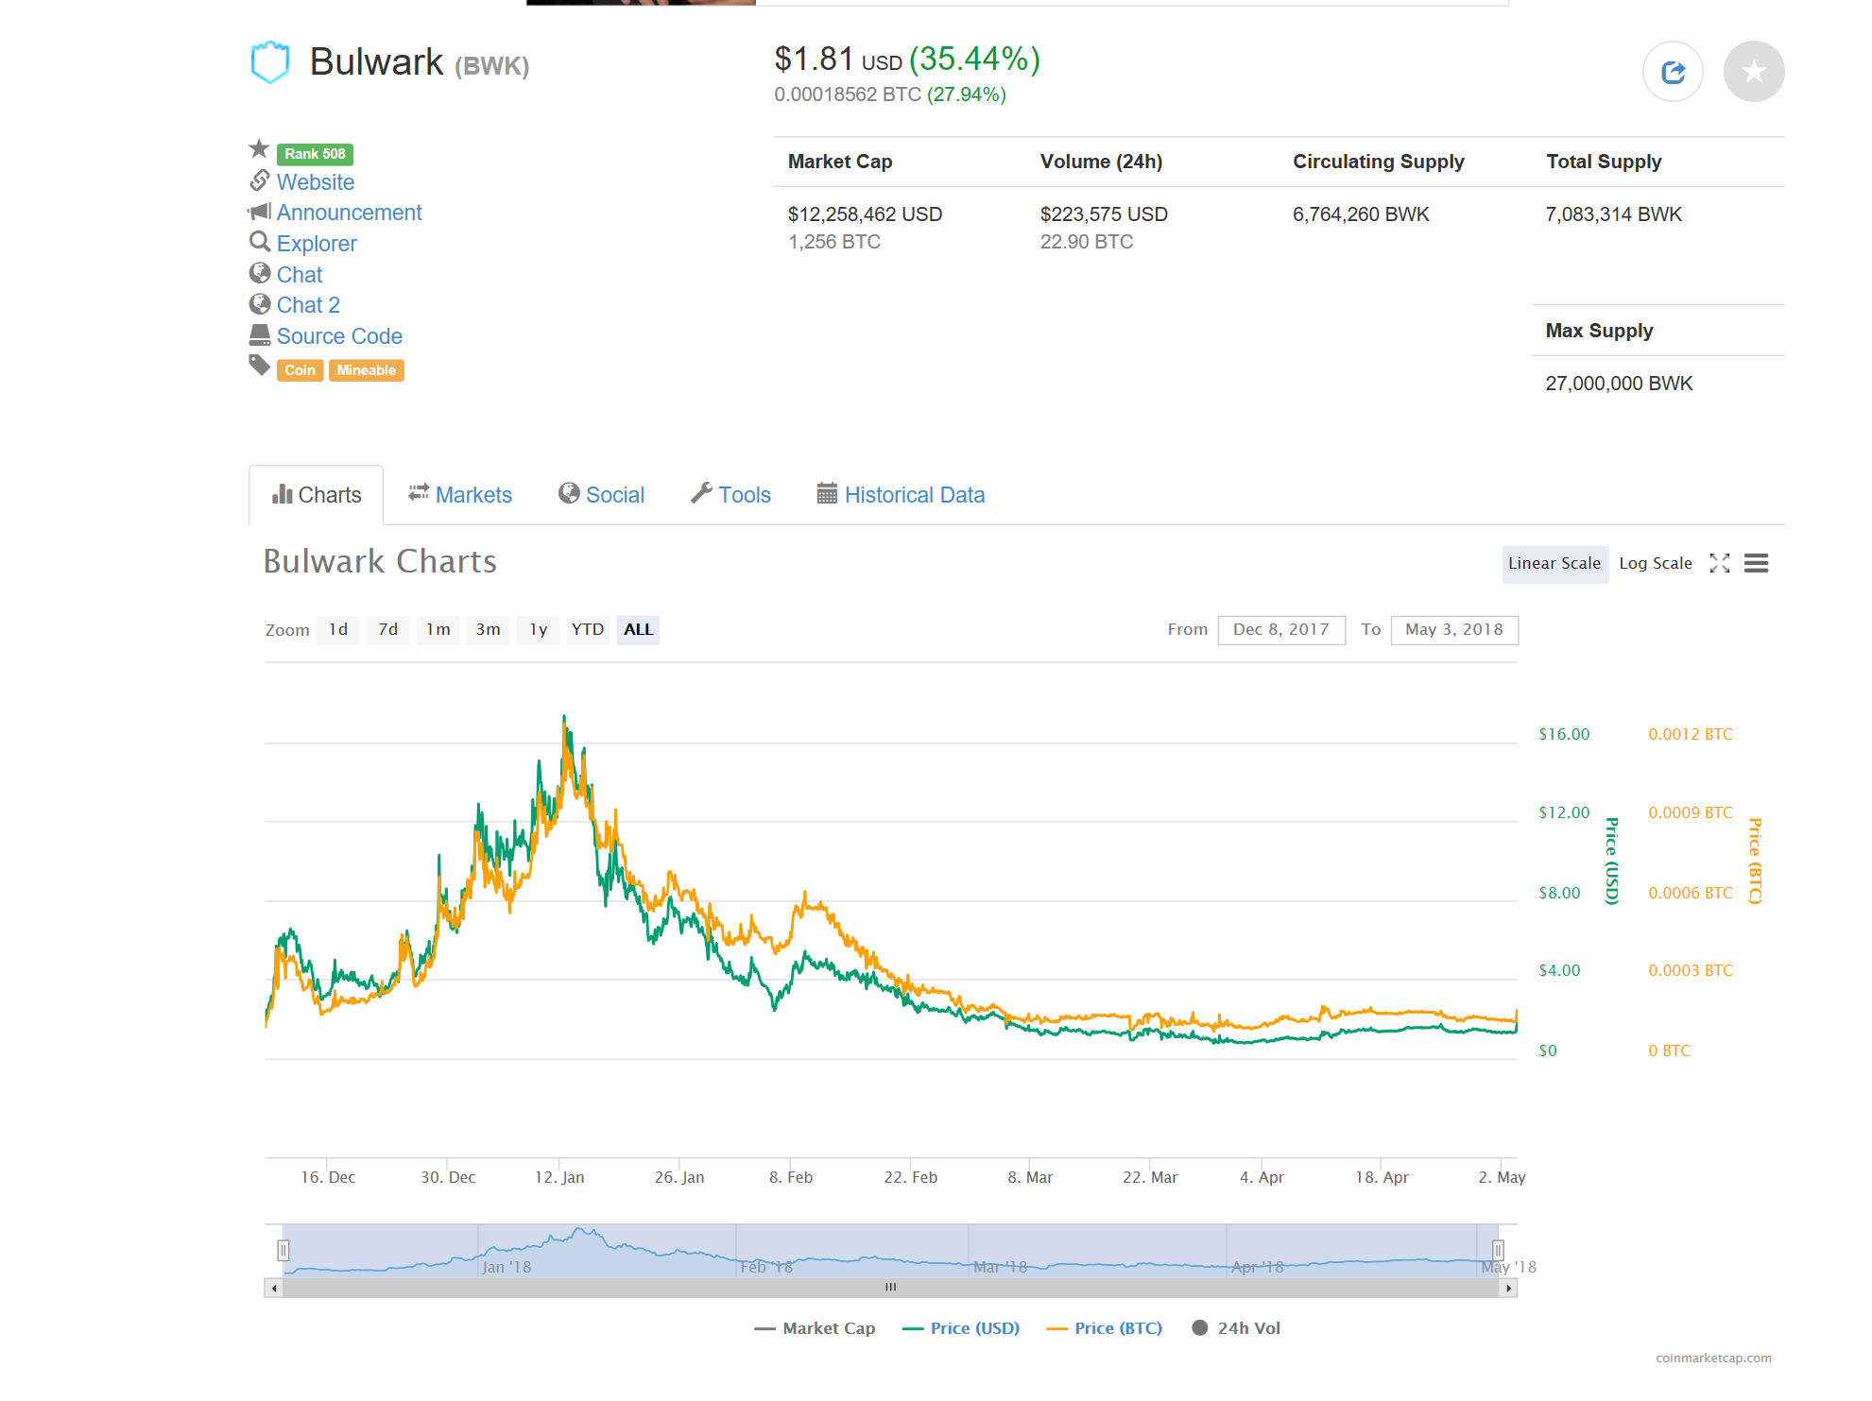Set zoom to YTD
Viewport: 1872px width, 1401px height.
pos(588,630)
